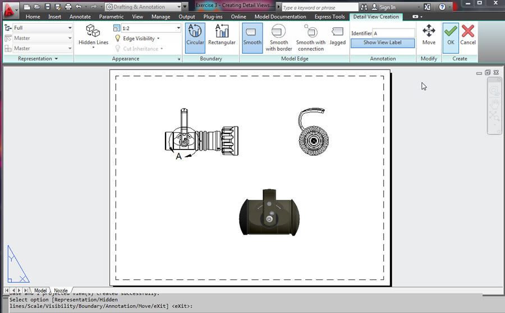Toggle the Show View Label button
The image size is (505, 313).
coord(382,43)
